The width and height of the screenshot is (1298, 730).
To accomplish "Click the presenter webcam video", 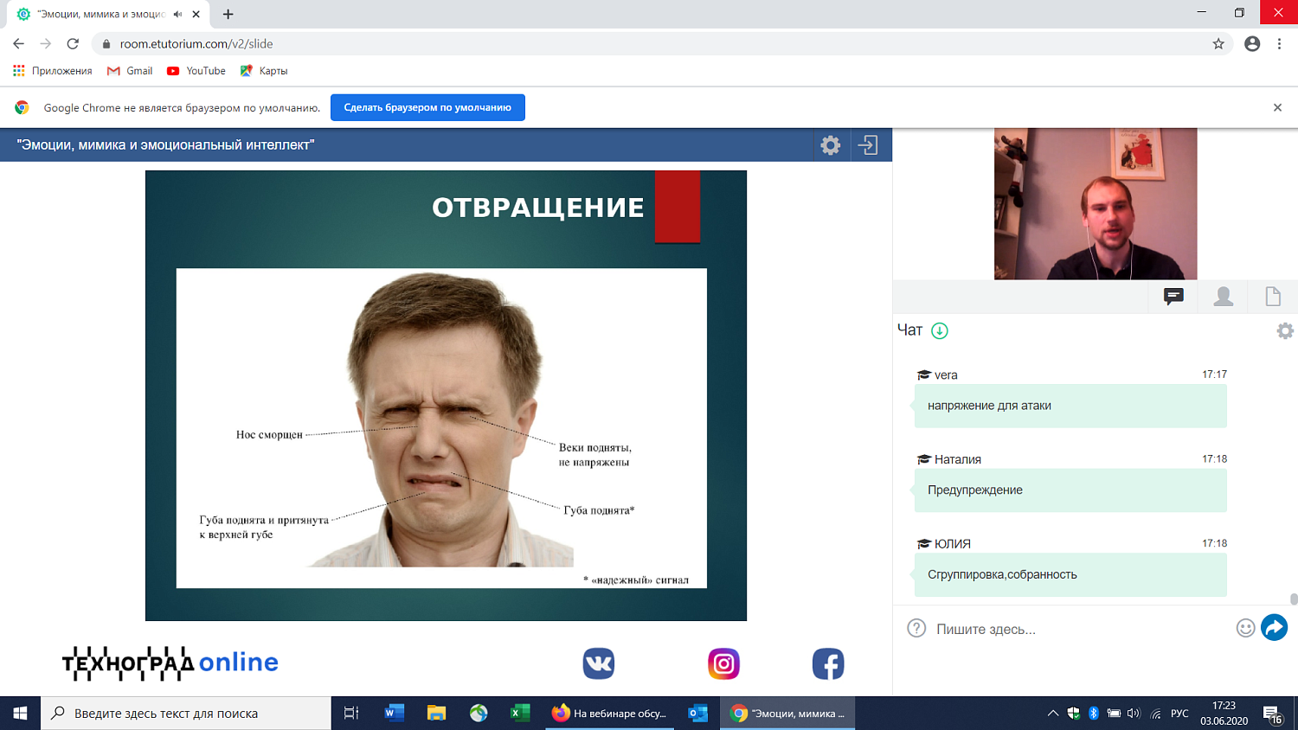I will (1096, 204).
